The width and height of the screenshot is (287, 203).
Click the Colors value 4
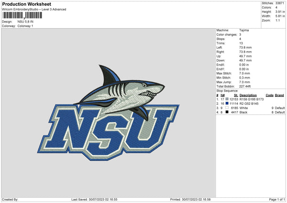click(x=276, y=8)
